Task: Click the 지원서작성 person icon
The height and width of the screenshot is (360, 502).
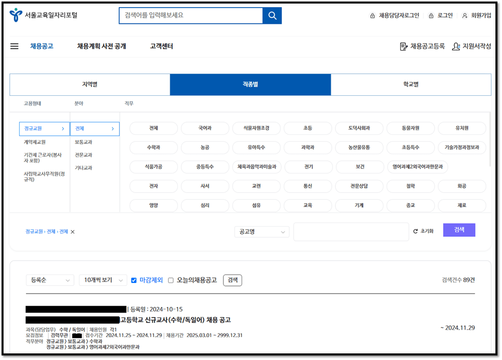Action: tap(457, 46)
